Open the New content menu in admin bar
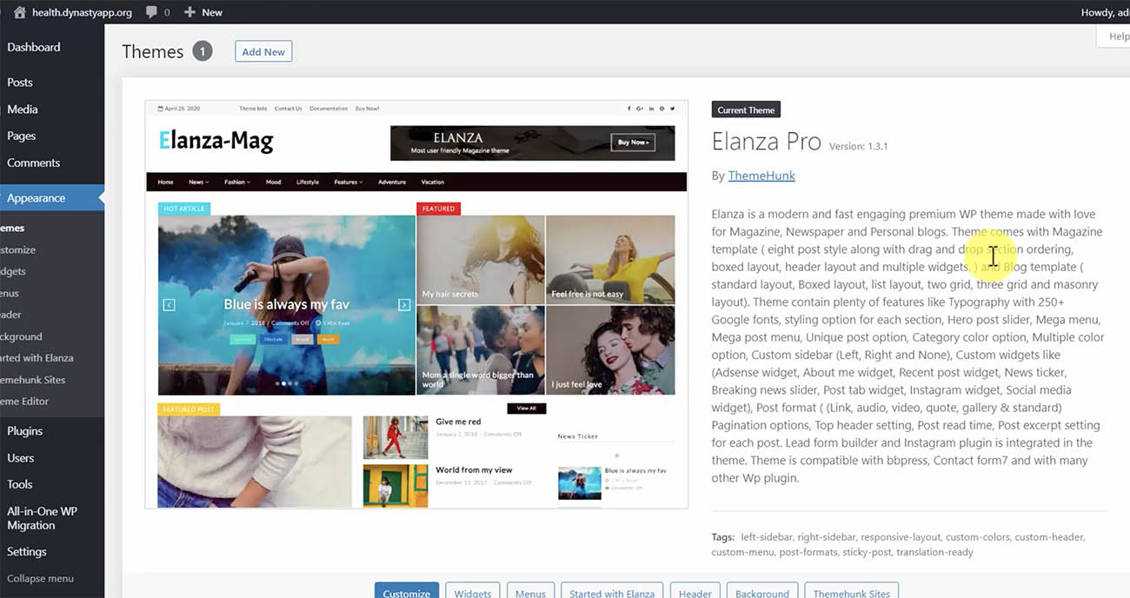The height and width of the screenshot is (598, 1130). tap(203, 12)
